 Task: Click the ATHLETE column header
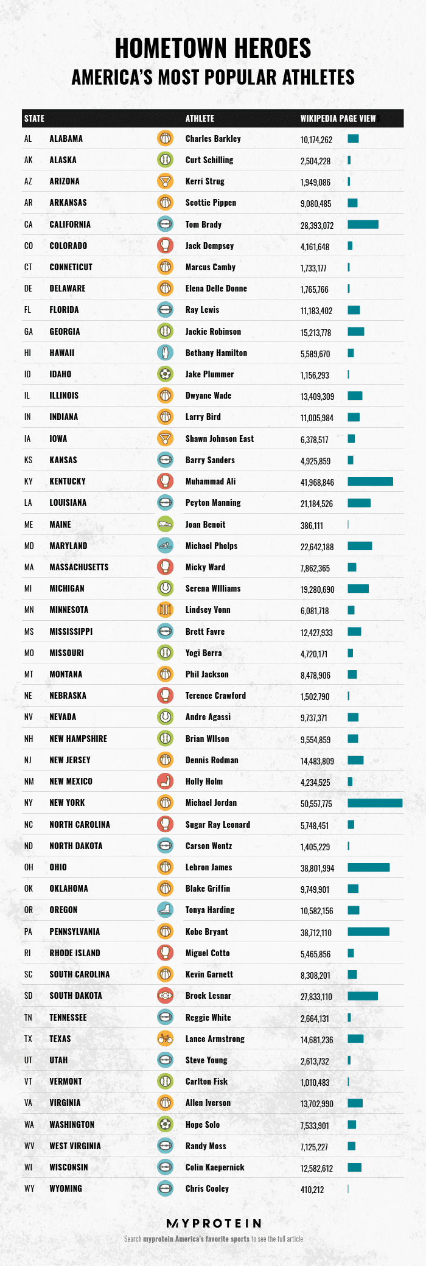pos(200,118)
